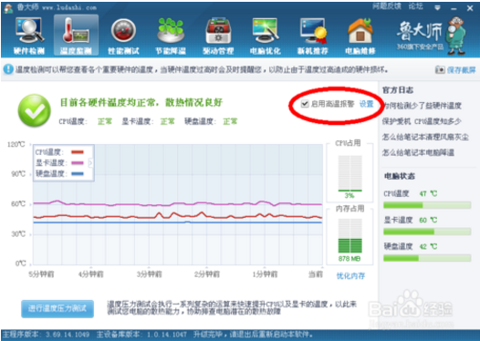
Task: Click the 47 ℃ CPU temperature reading
Action: pyautogui.click(x=428, y=193)
